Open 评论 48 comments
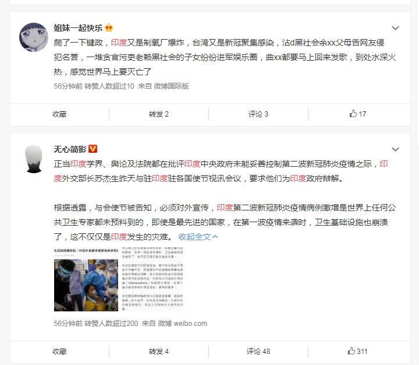 click(258, 352)
